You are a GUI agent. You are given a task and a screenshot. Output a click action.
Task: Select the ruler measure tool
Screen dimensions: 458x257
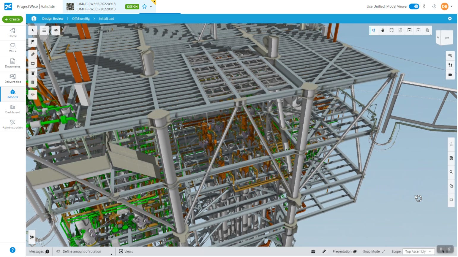pos(33,54)
